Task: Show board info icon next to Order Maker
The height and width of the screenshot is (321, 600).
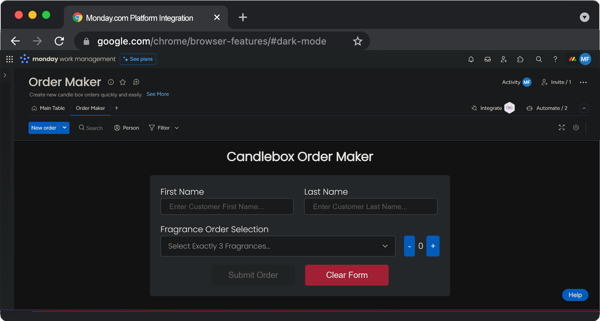Action: 111,82
